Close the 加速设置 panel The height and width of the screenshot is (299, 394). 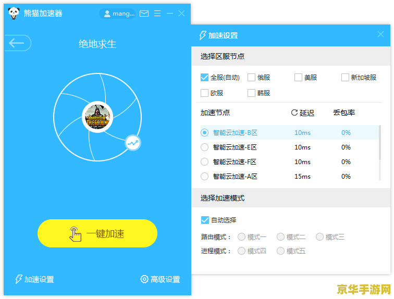380,34
